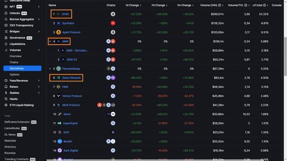Open DL News link
Screen dimensions: 287x161
tap(10, 135)
